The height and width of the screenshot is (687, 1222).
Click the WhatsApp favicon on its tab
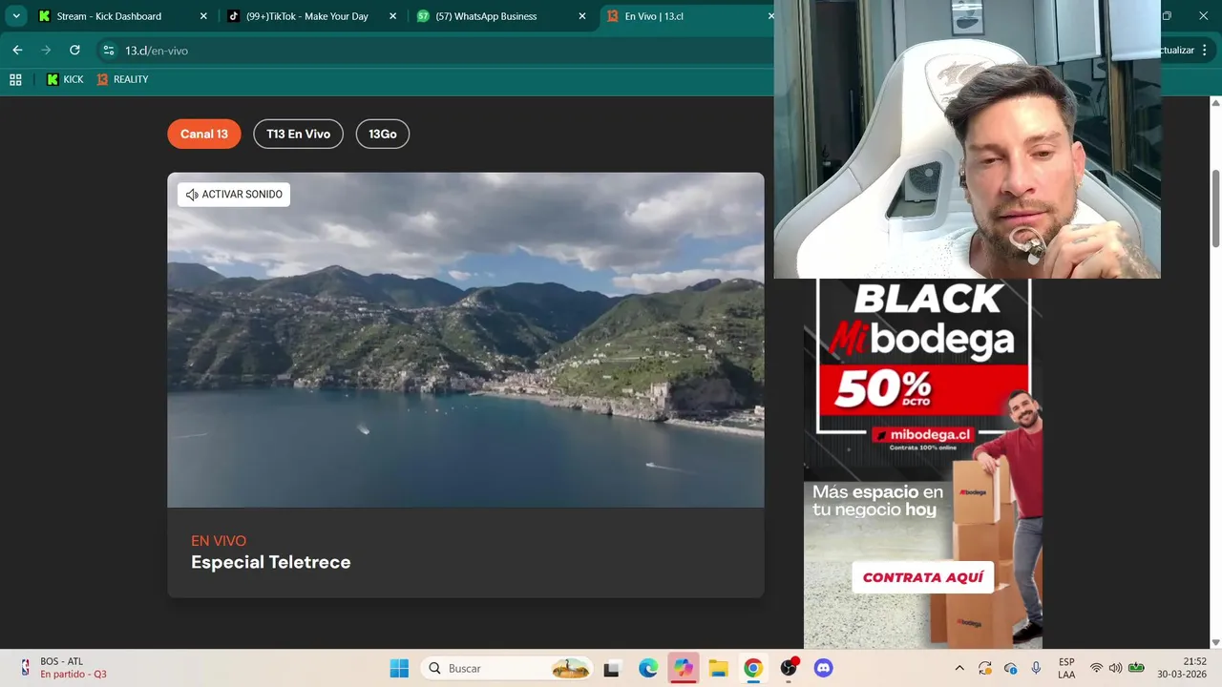(423, 16)
